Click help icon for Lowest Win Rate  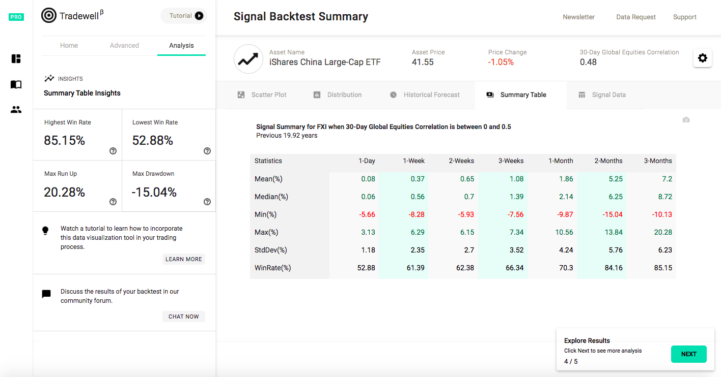(207, 151)
